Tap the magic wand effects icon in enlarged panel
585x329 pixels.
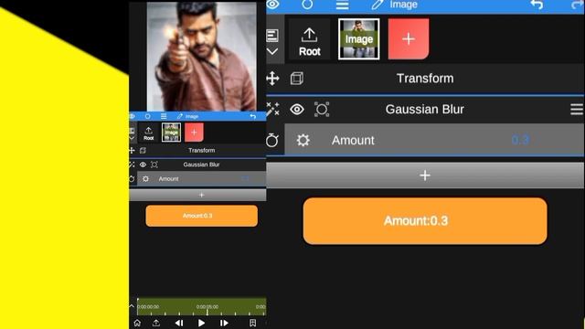pyautogui.click(x=272, y=109)
